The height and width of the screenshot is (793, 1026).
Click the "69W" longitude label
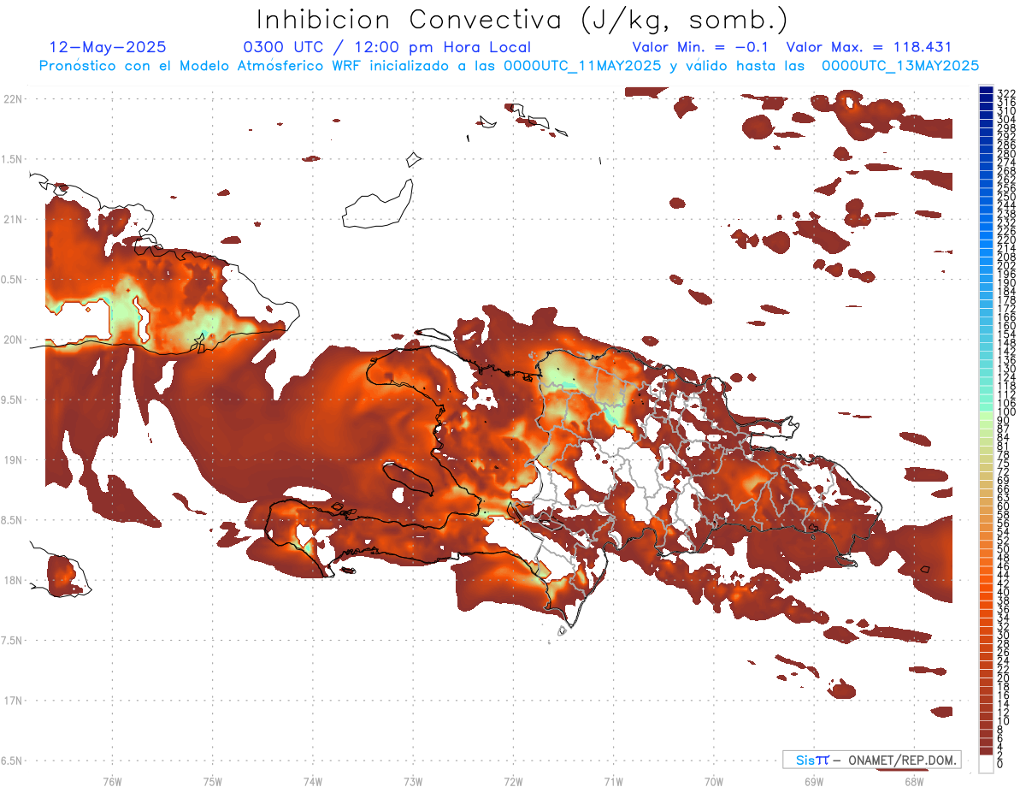[x=813, y=780]
